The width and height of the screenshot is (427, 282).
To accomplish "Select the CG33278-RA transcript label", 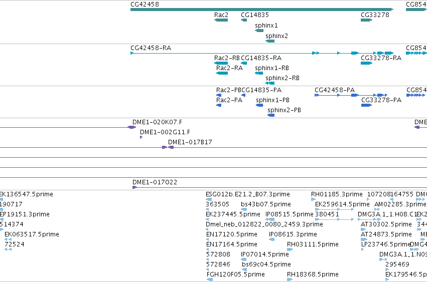I will (x=381, y=58).
